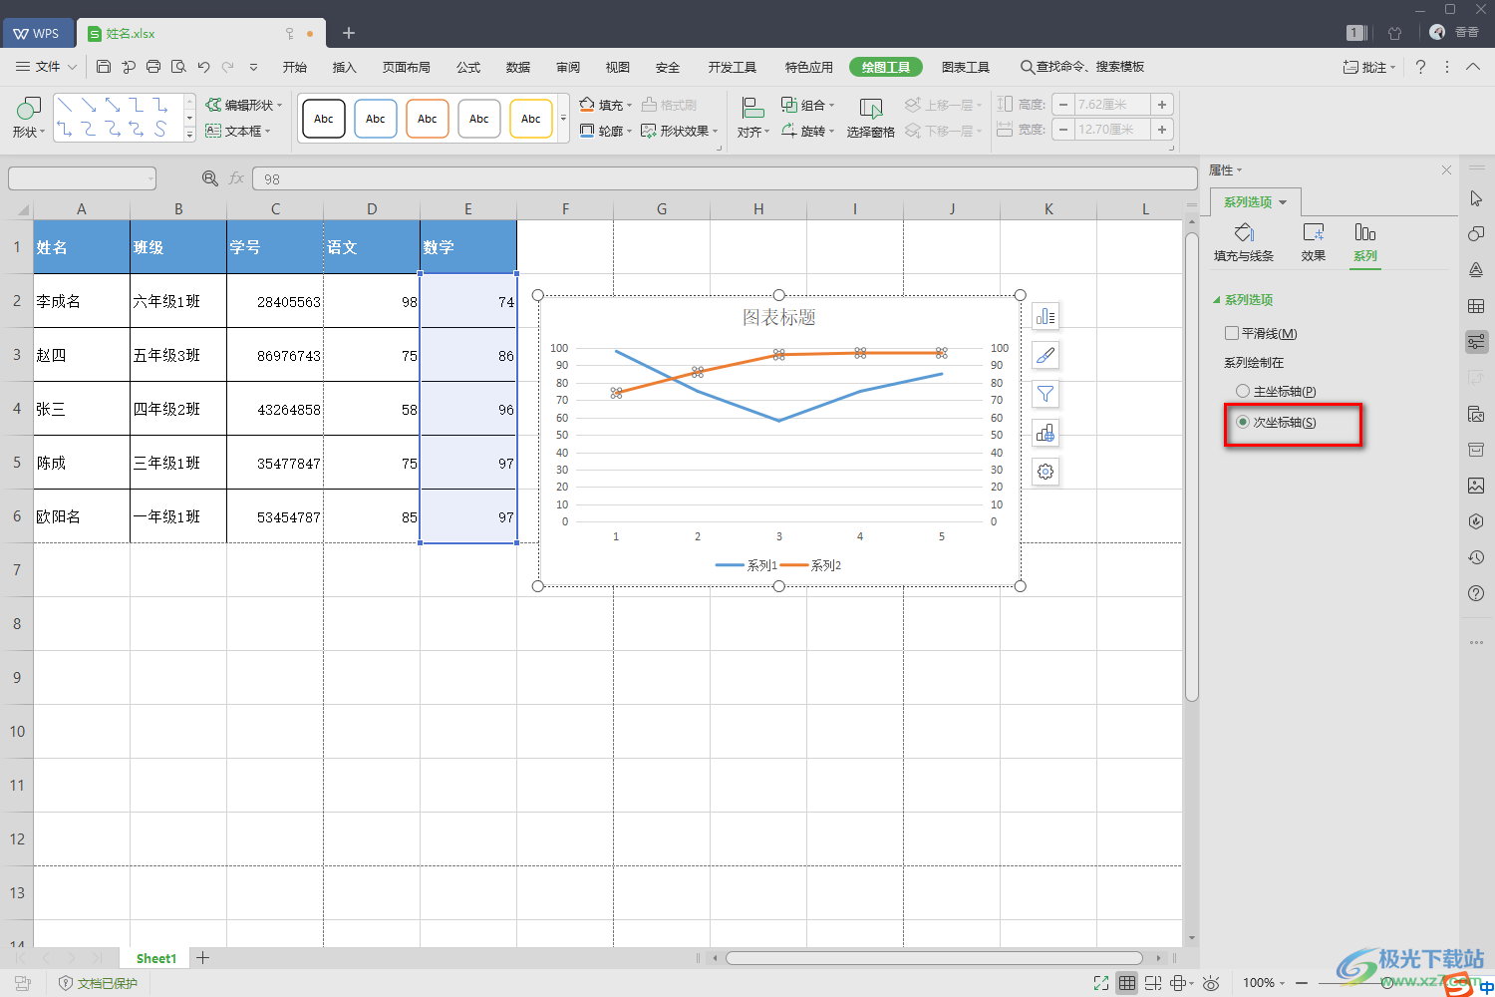Switch to the Chart Tools tab
This screenshot has height=997, width=1495.
[x=966, y=67]
